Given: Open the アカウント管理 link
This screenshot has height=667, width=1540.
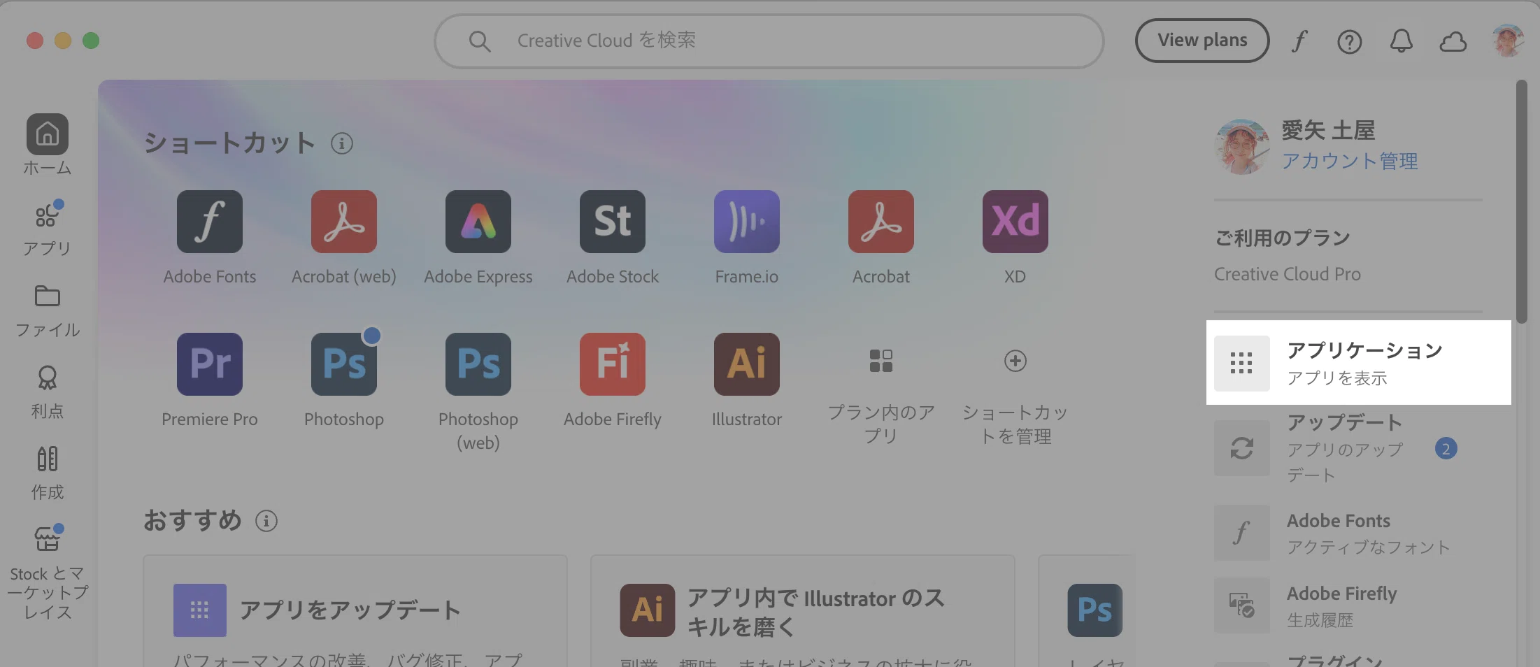Looking at the screenshot, I should pyautogui.click(x=1349, y=161).
